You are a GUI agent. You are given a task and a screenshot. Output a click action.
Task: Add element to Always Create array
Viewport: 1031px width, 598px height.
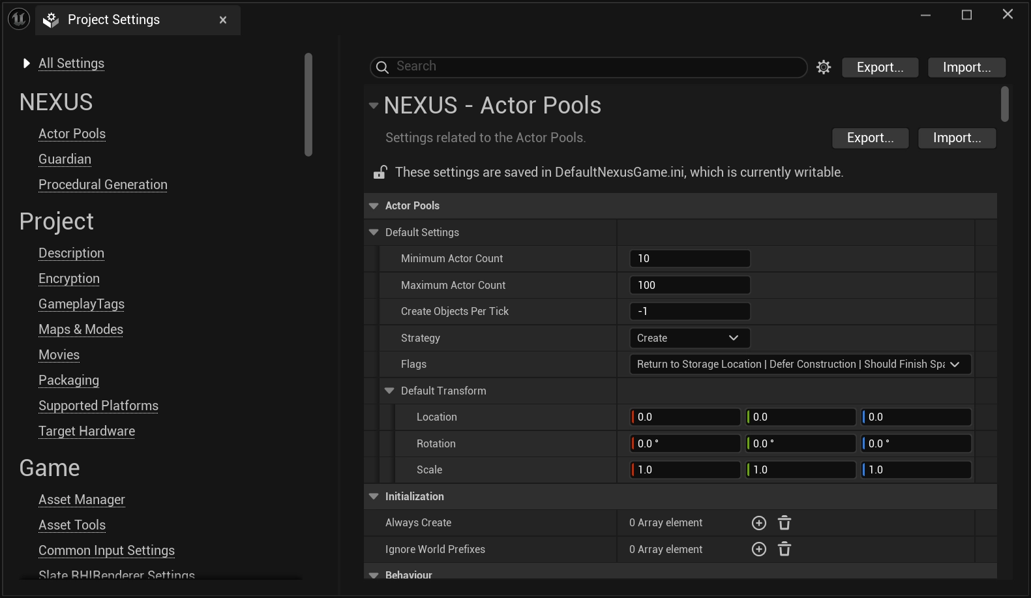[x=759, y=523]
